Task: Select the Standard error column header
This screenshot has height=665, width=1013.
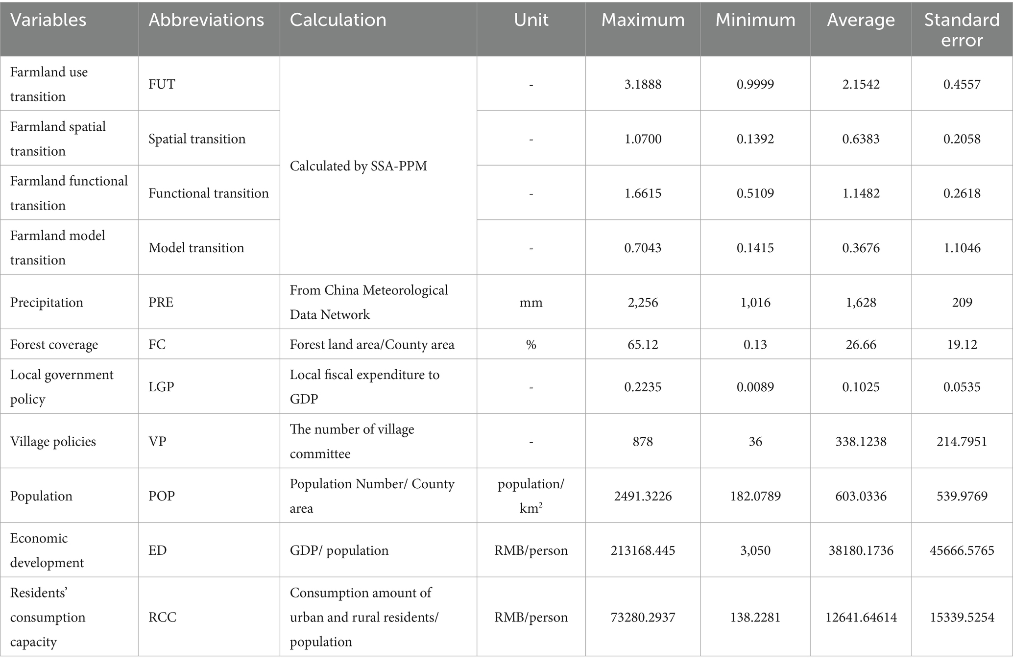Action: [962, 29]
